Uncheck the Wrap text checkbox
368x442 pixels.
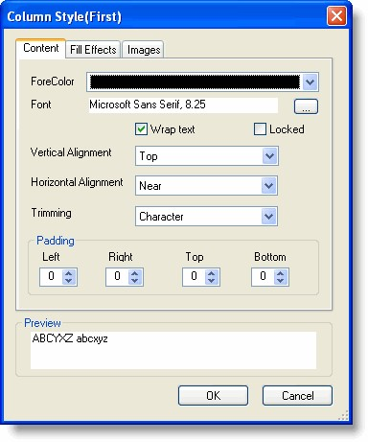pos(141,129)
